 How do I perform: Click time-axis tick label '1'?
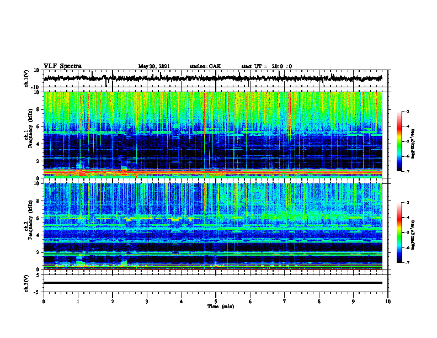(78, 302)
